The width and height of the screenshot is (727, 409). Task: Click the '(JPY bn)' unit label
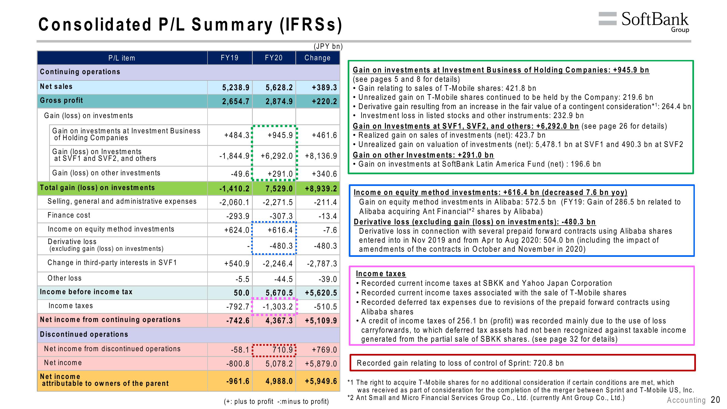pos(328,47)
